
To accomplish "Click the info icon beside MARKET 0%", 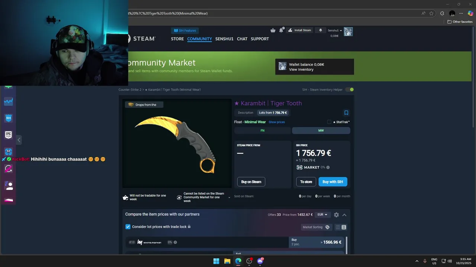I will click(x=328, y=167).
